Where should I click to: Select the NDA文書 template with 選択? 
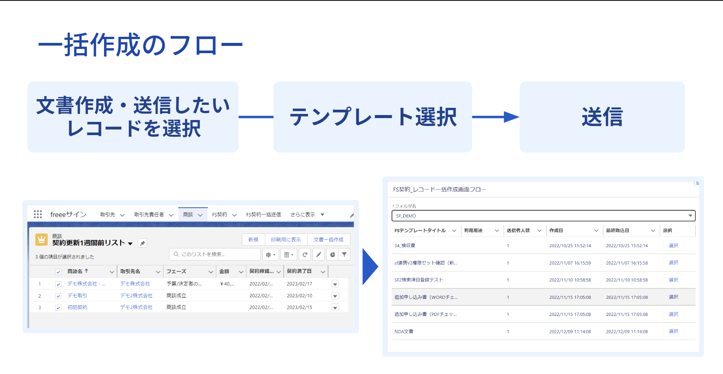[673, 331]
